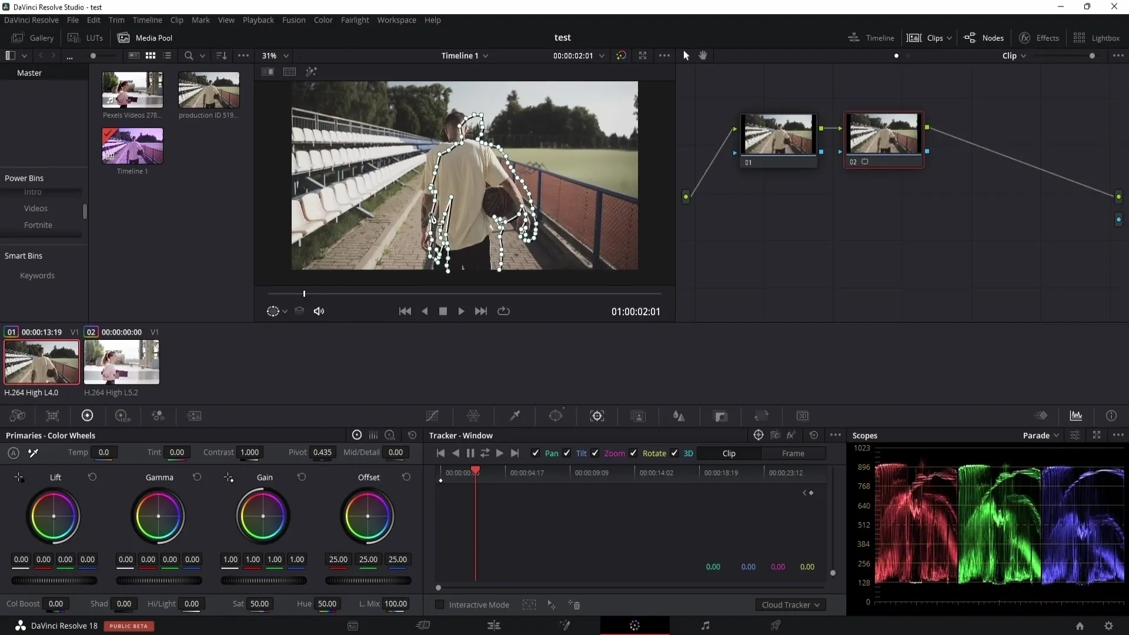Toggle the Rotate tracking checkbox

click(633, 453)
